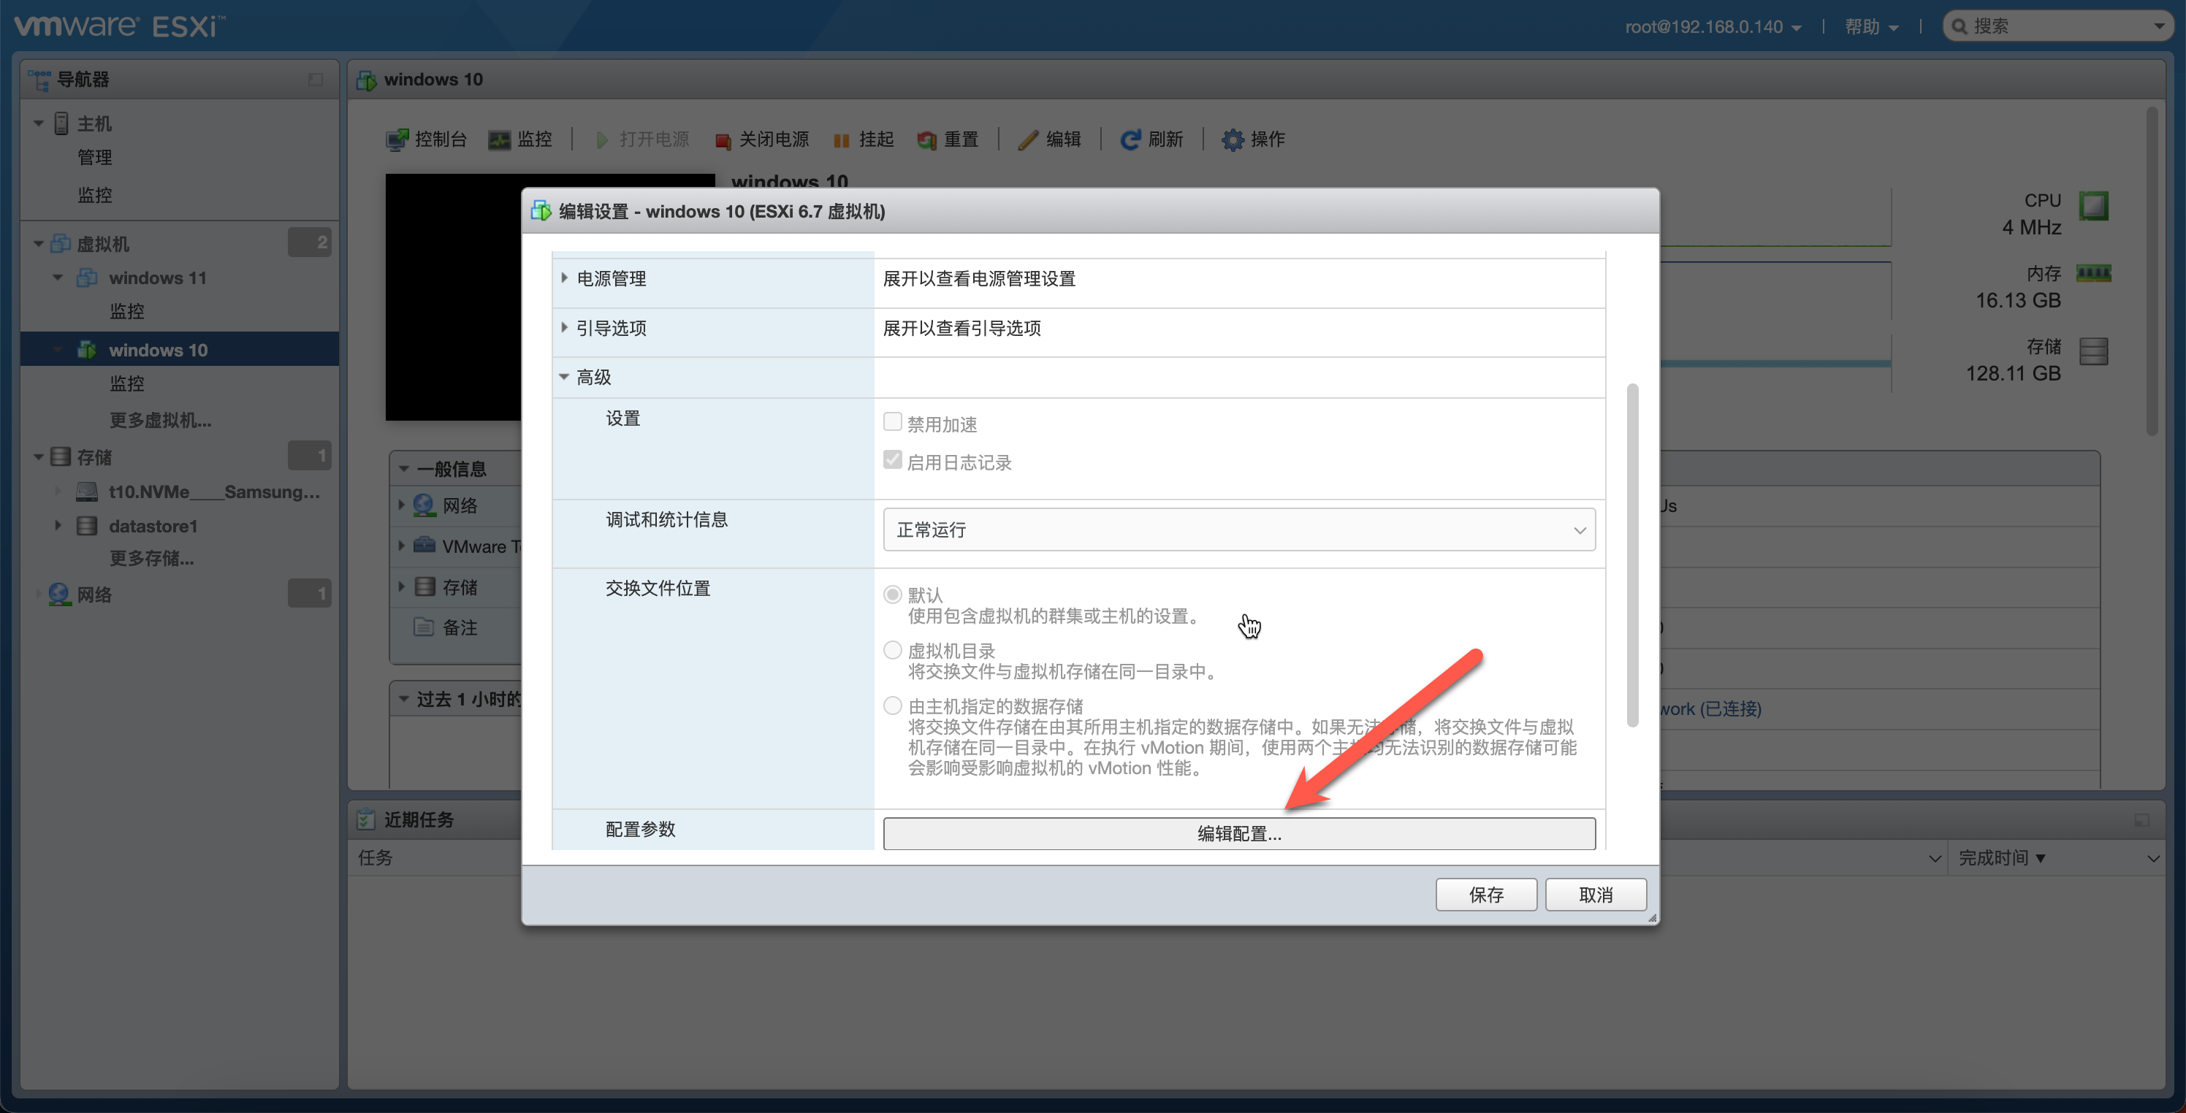Select the 虚拟机目录 radio option
Screen dimensions: 2186x1113
pyautogui.click(x=892, y=650)
